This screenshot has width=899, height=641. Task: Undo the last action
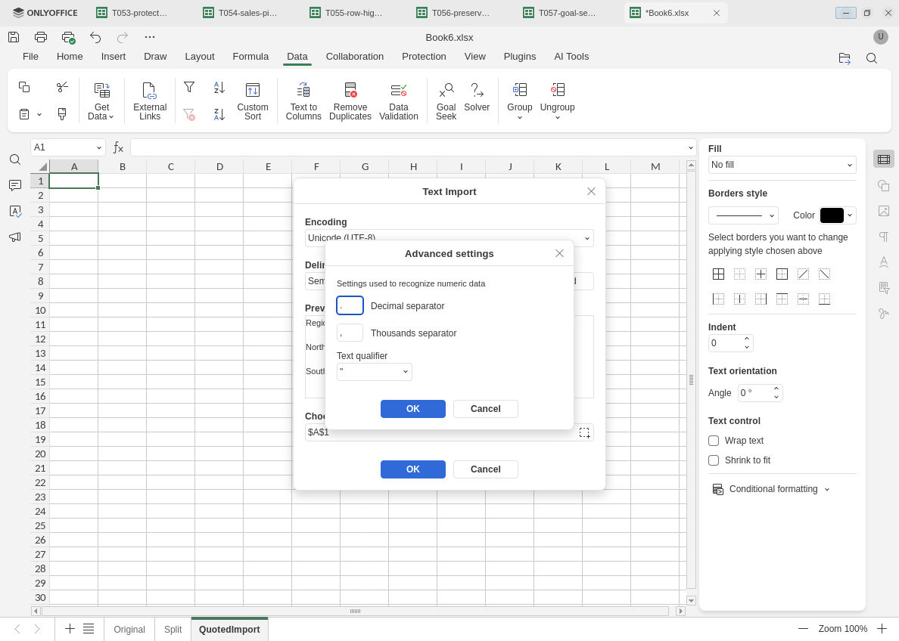[x=95, y=37]
